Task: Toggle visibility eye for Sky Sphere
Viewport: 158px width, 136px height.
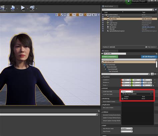Action: coord(103,27)
